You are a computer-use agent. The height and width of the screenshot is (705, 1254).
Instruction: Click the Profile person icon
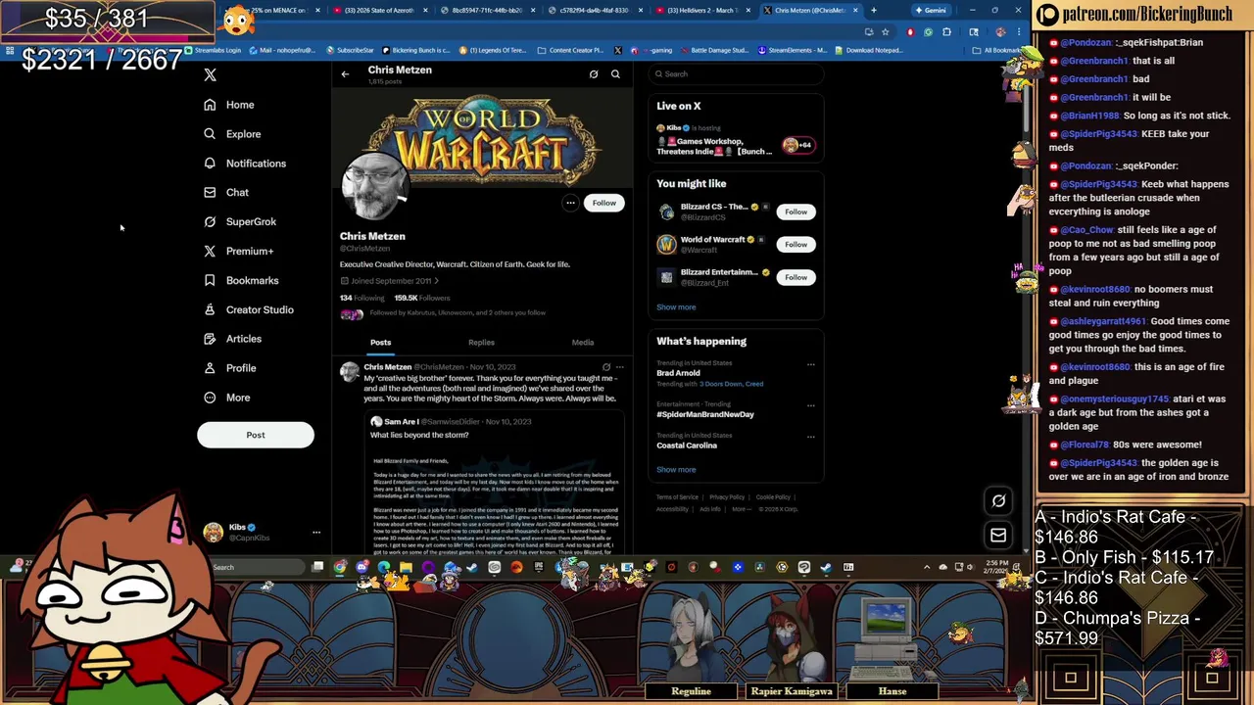[x=210, y=368]
